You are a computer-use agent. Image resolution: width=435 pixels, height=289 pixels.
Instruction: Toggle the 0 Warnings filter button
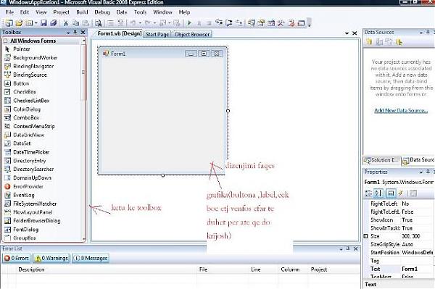(x=51, y=259)
